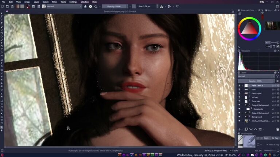Open the layer filter funnel icon
Image resolution: width=280 pixels, height=157 pixels.
click(x=277, y=76)
